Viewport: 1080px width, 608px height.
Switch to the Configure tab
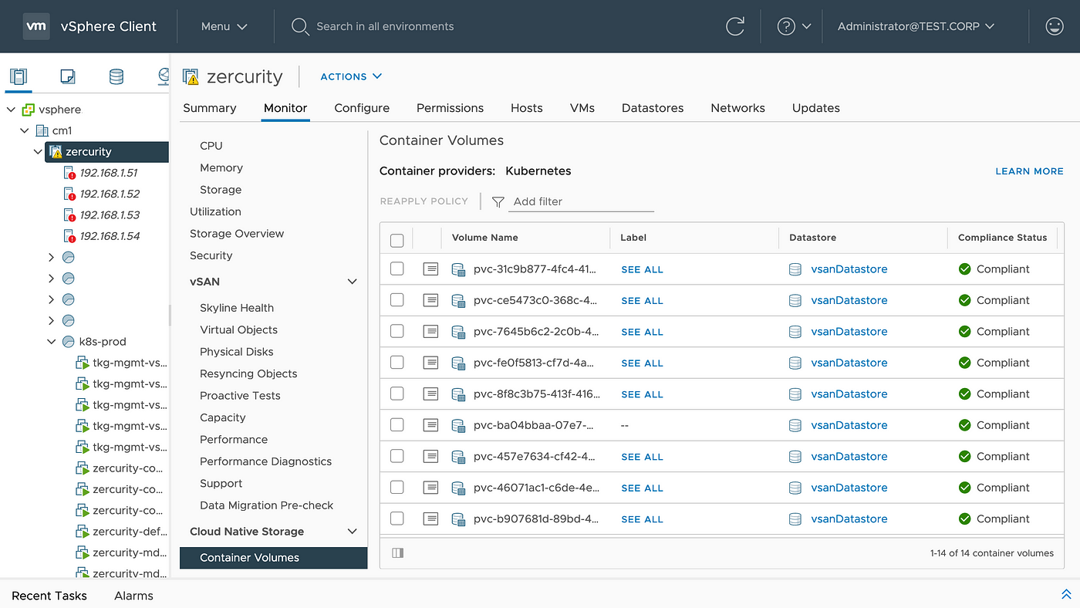click(362, 108)
